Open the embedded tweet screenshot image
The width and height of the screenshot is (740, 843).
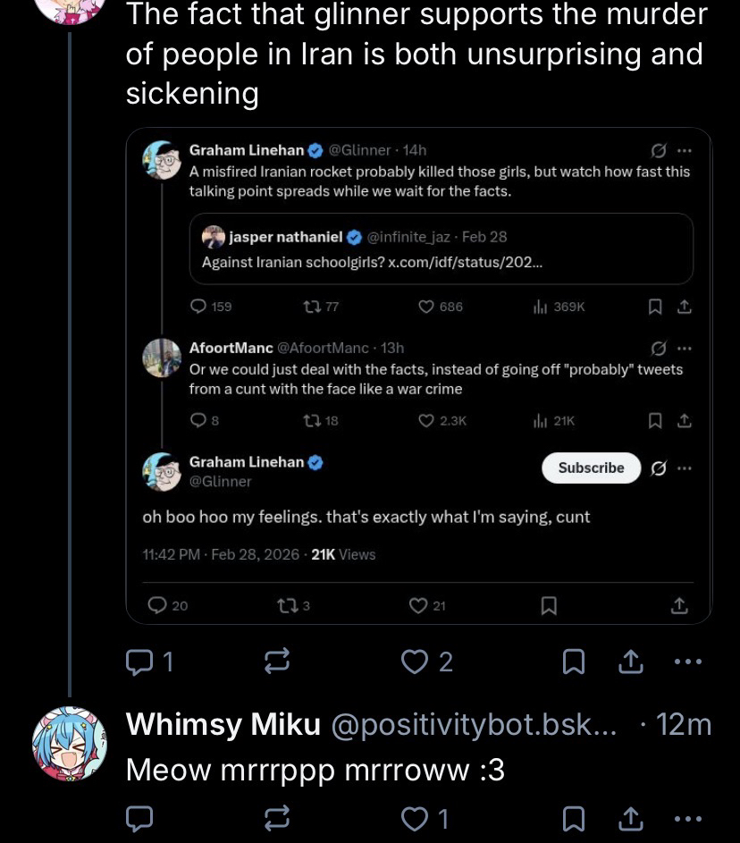tap(418, 375)
